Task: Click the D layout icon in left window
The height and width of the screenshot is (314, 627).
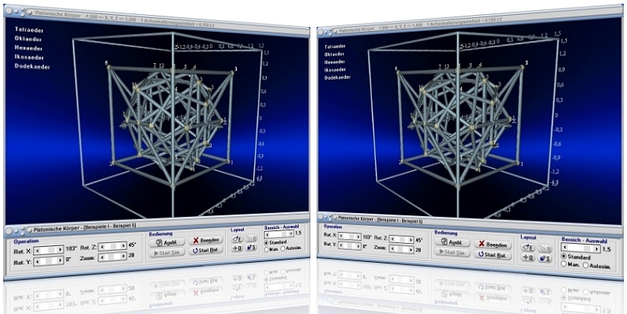Action: pos(237,248)
